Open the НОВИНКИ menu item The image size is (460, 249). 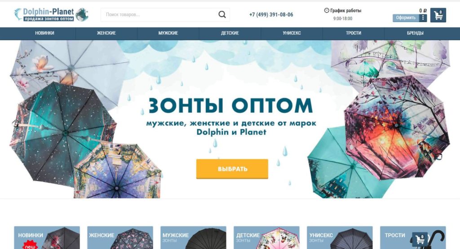44,33
